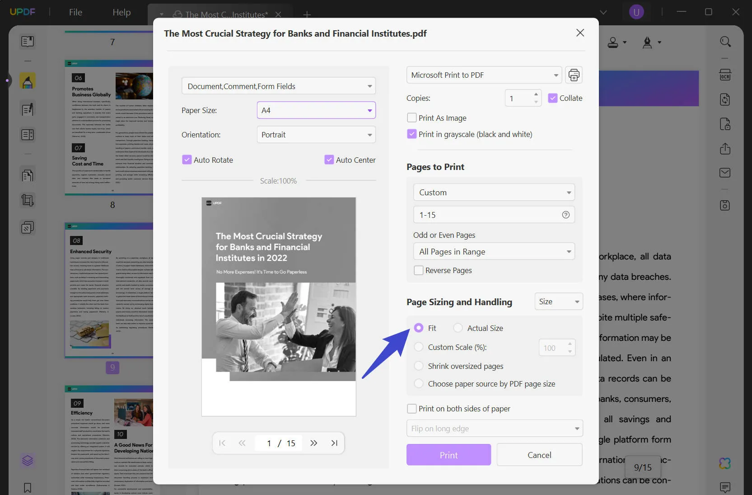This screenshot has height=495, width=752.
Task: Select the annotation highlighter tool in sidebar
Action: pyautogui.click(x=27, y=81)
